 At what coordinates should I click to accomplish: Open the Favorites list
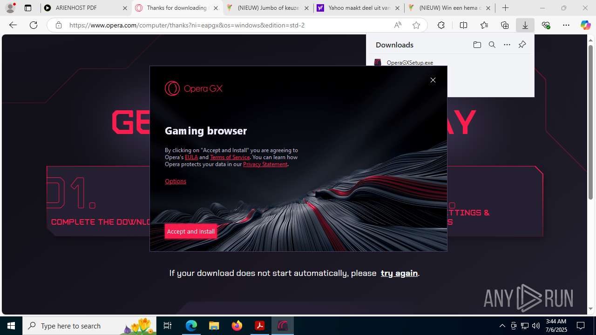[x=484, y=25]
